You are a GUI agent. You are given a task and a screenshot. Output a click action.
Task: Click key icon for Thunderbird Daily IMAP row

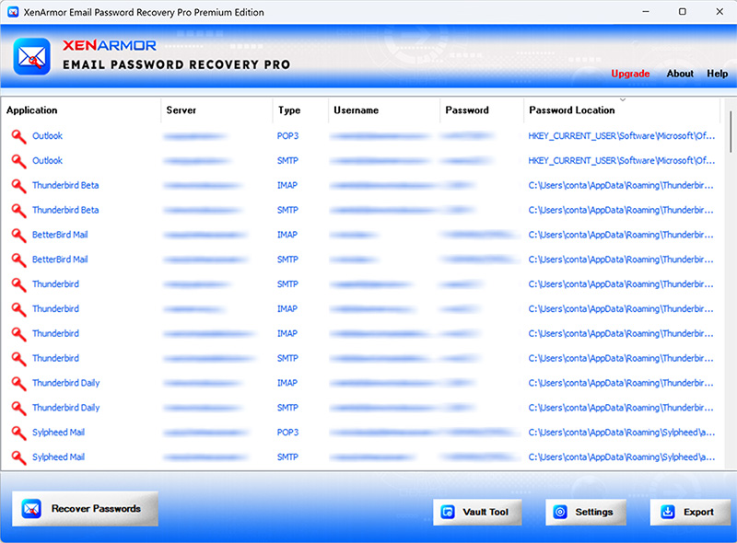18,383
